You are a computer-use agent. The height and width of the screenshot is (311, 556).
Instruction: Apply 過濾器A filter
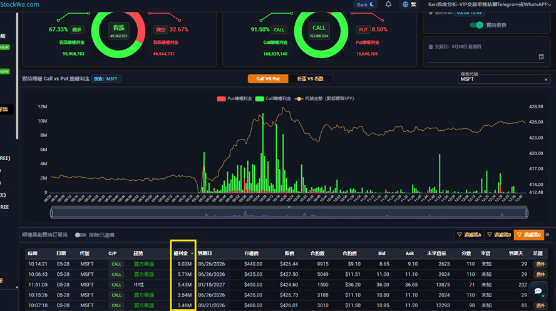click(x=469, y=235)
